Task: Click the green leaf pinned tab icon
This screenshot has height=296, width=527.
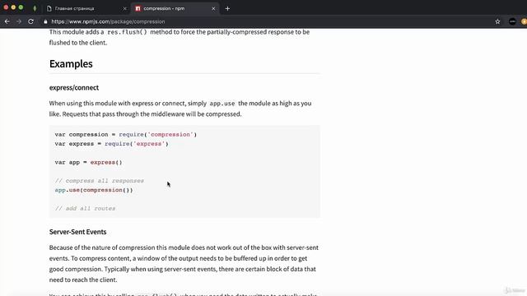Action: pyautogui.click(x=35, y=8)
